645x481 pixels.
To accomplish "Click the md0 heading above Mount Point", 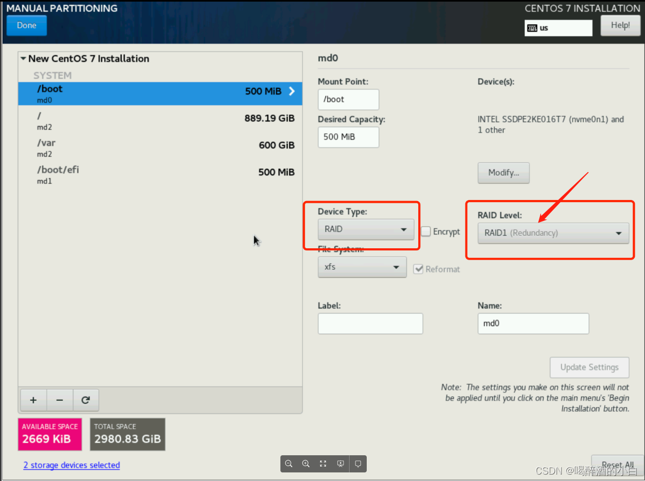I will 328,58.
